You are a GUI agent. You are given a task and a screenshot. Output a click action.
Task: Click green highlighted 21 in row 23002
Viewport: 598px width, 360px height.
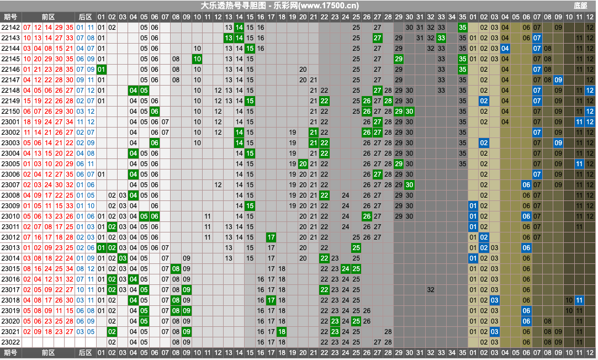(314, 133)
